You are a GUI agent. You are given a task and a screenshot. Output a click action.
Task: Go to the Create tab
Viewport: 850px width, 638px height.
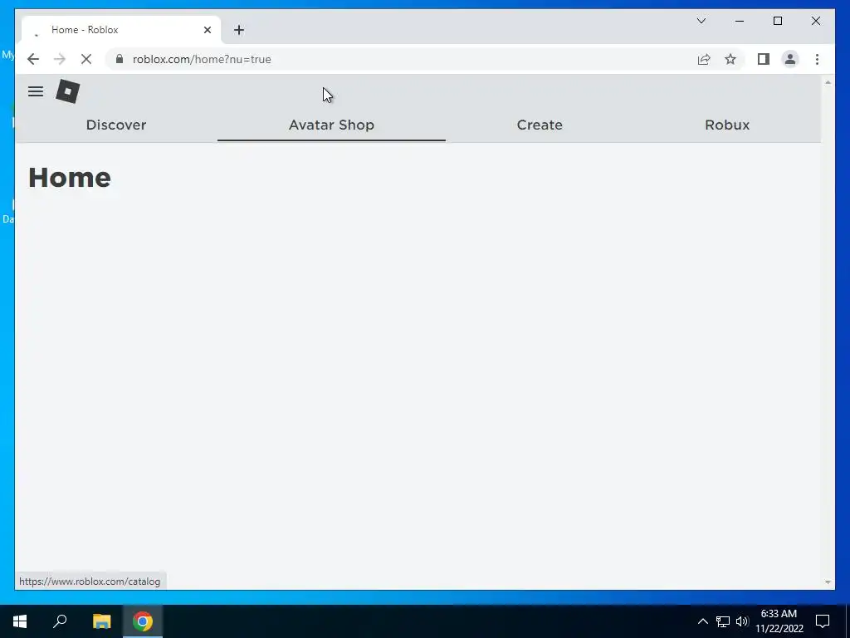(x=540, y=125)
